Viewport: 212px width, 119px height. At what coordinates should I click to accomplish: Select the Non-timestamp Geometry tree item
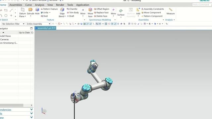point(9,43)
